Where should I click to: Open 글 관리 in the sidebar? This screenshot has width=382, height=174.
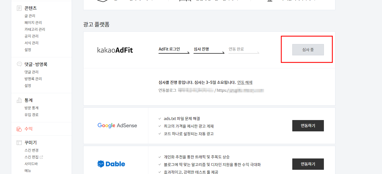[30, 16]
